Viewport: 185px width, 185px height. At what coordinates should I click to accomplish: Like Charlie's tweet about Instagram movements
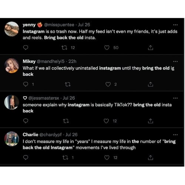click(107, 158)
